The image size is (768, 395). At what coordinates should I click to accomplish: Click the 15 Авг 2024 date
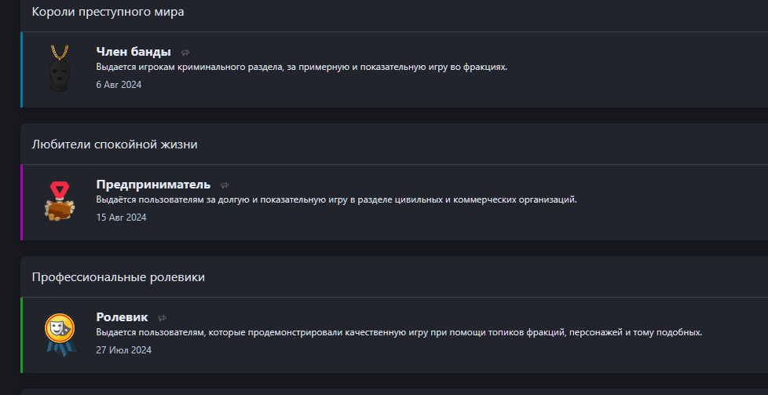[x=122, y=217]
